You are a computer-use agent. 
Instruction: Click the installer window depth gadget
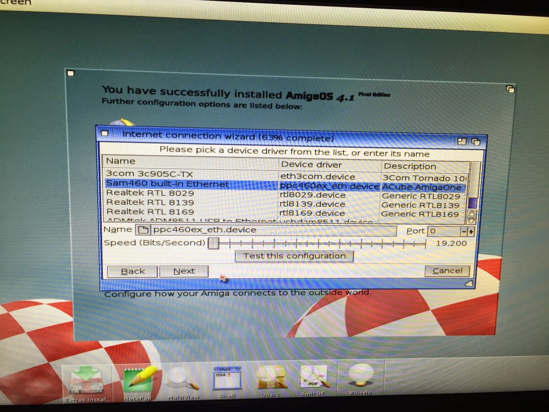click(x=510, y=89)
